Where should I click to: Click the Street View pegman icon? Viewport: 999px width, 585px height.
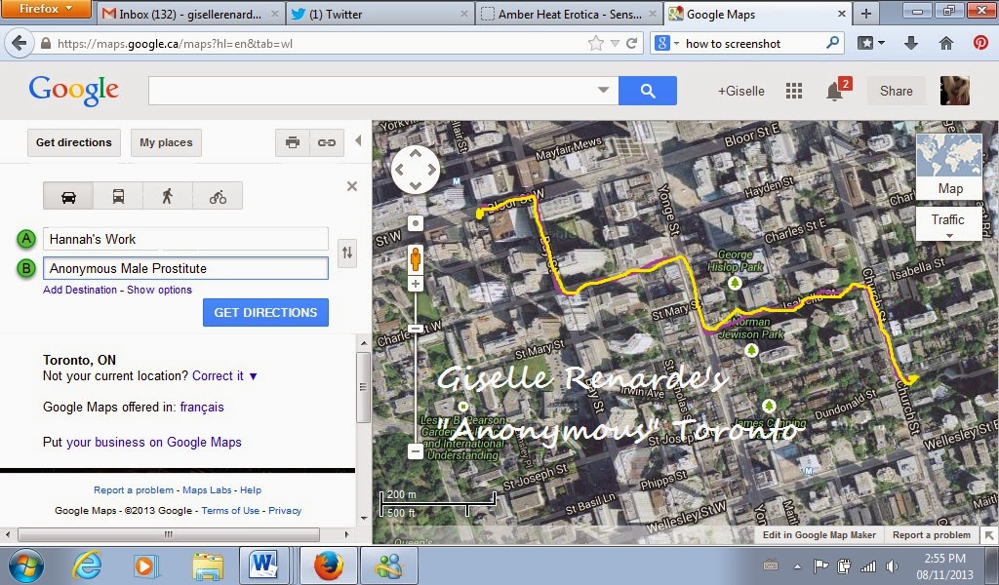[x=416, y=259]
